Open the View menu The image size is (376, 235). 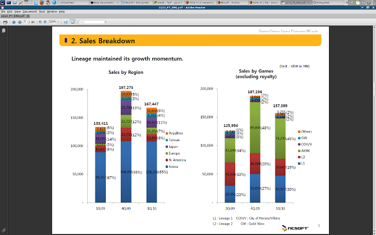pyautogui.click(x=17, y=11)
